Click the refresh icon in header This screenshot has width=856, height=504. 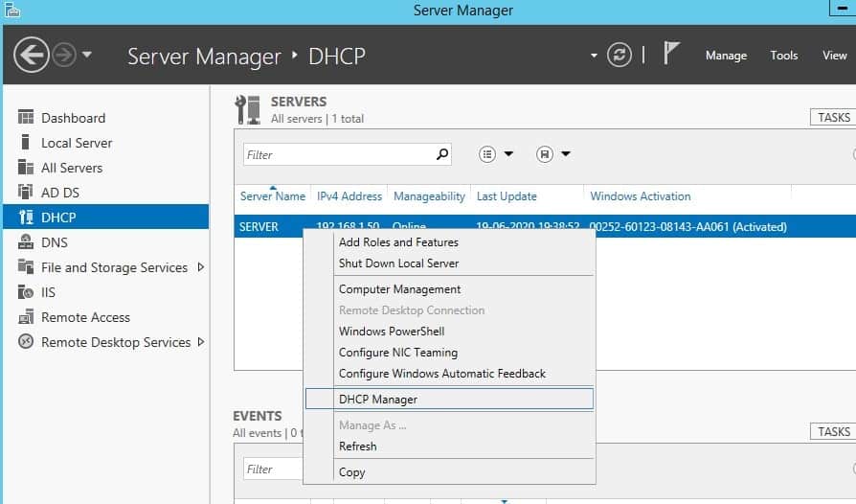tap(619, 55)
